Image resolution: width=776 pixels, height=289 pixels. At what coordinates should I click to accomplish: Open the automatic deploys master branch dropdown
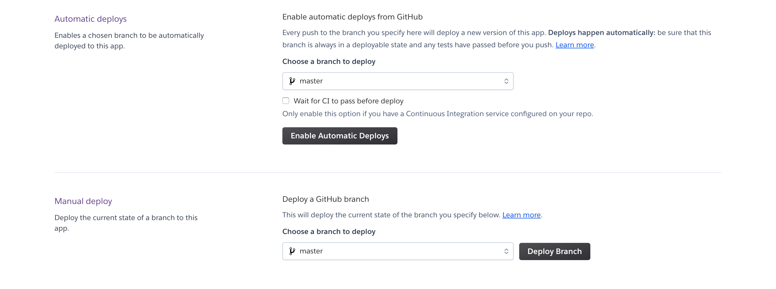(398, 81)
